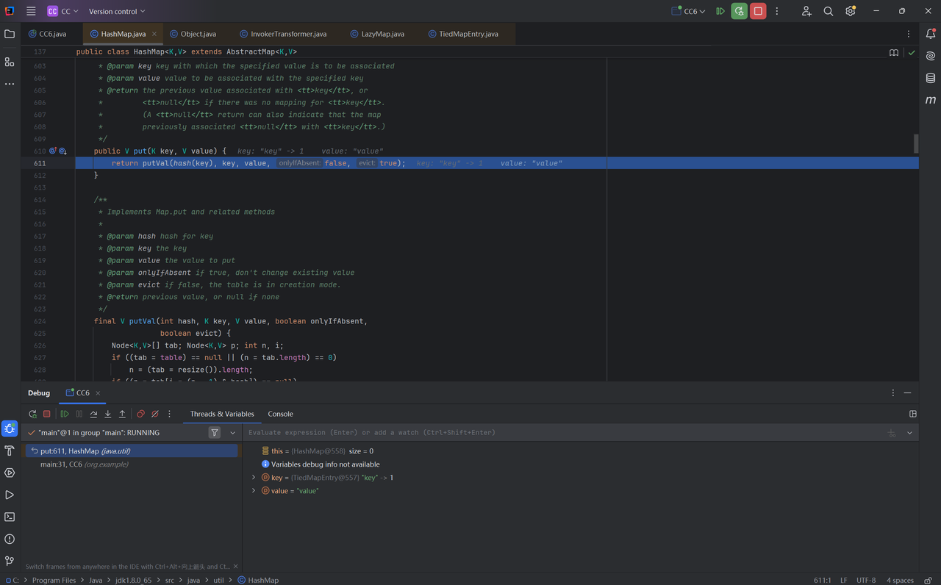
Task: Open Code With Me collaboration icon
Action: [x=806, y=11]
